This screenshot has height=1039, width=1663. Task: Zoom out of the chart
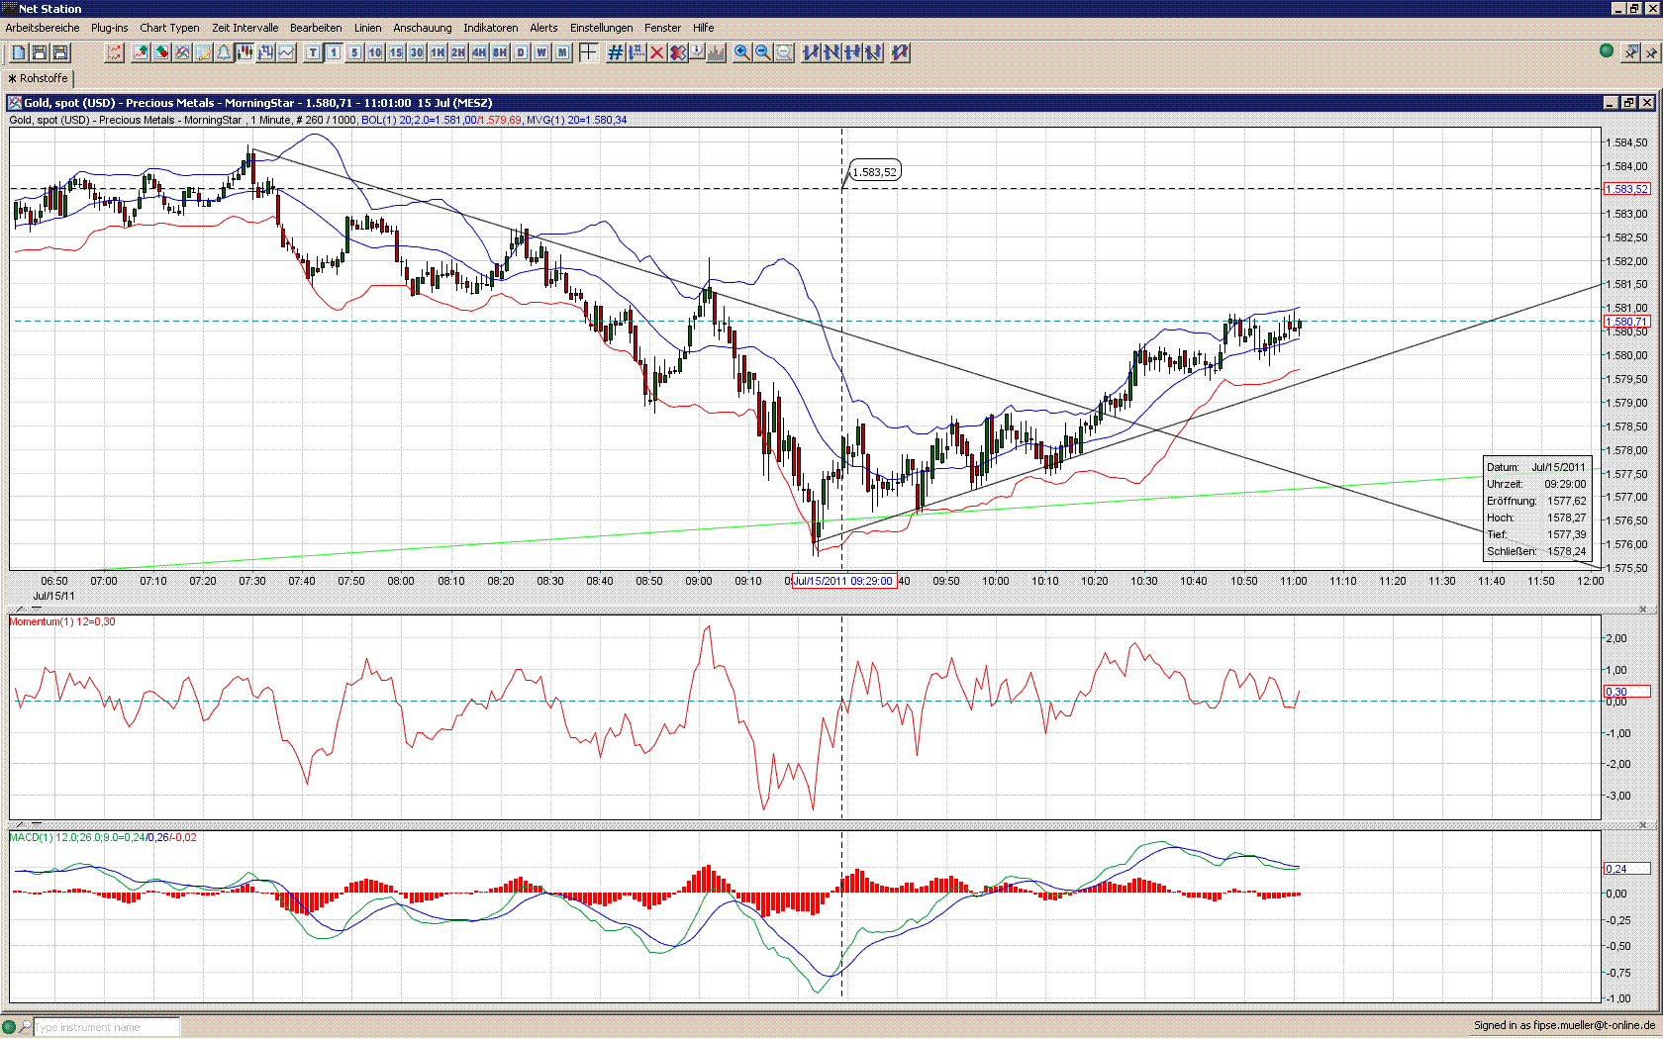[x=763, y=52]
